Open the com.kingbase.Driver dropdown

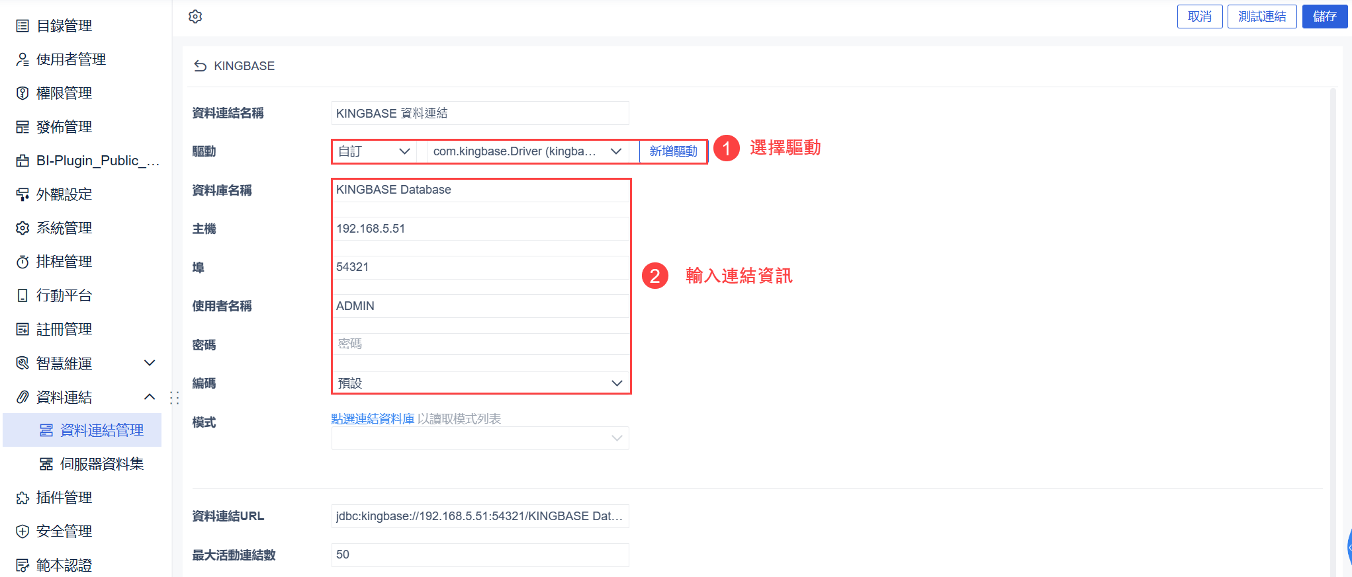(527, 151)
